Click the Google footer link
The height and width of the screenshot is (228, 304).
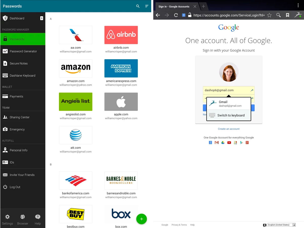[x=165, y=225]
